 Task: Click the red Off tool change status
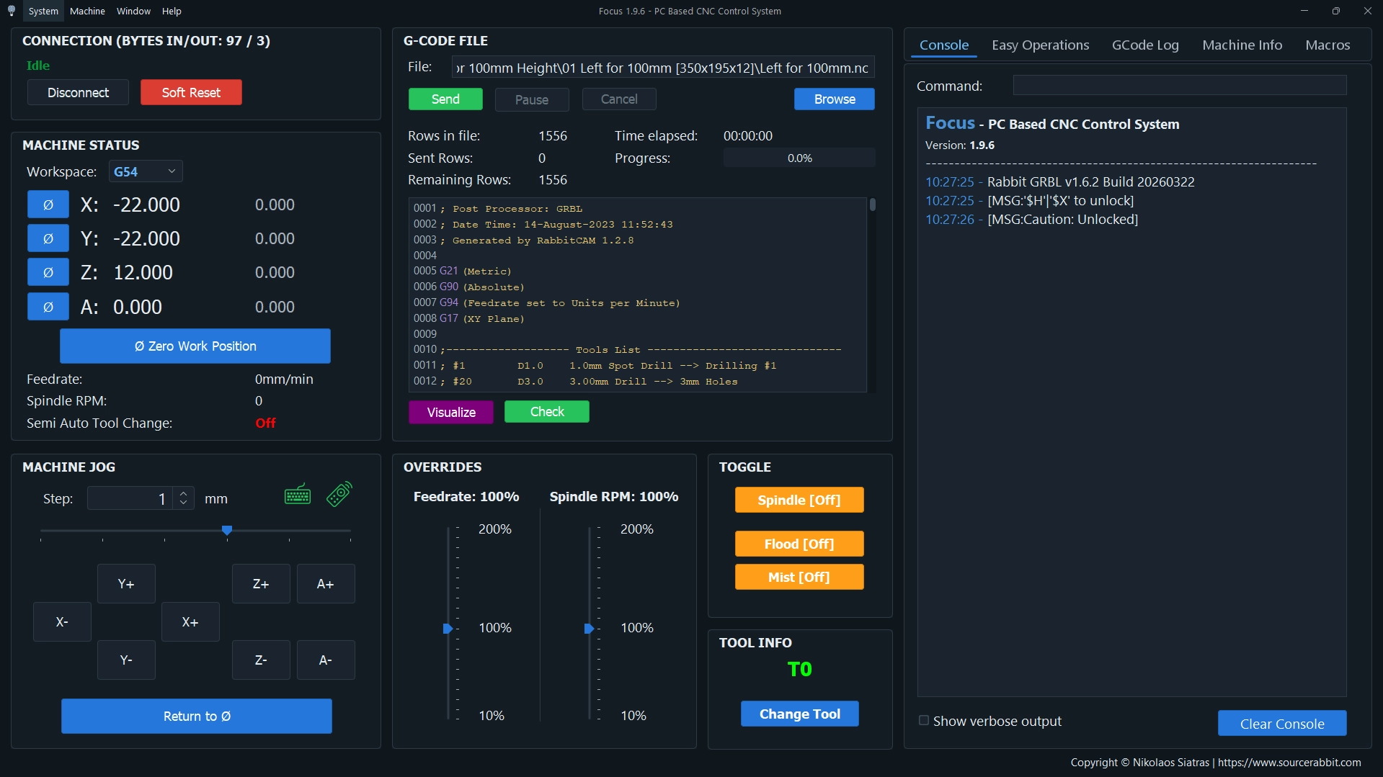point(265,423)
